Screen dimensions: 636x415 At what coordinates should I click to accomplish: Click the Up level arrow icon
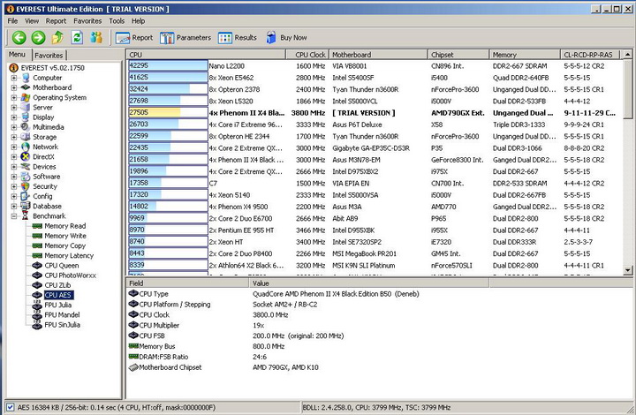pyautogui.click(x=57, y=38)
